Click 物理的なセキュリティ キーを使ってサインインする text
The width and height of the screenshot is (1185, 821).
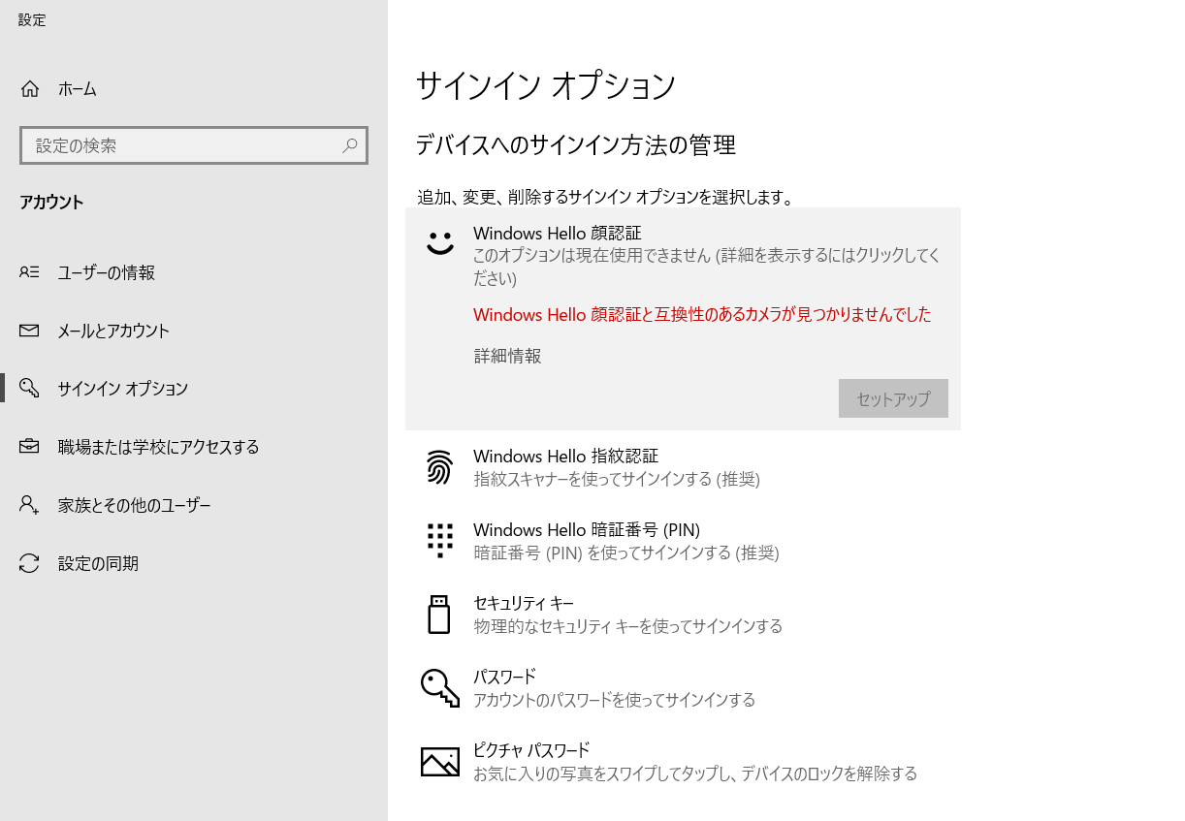coord(627,626)
